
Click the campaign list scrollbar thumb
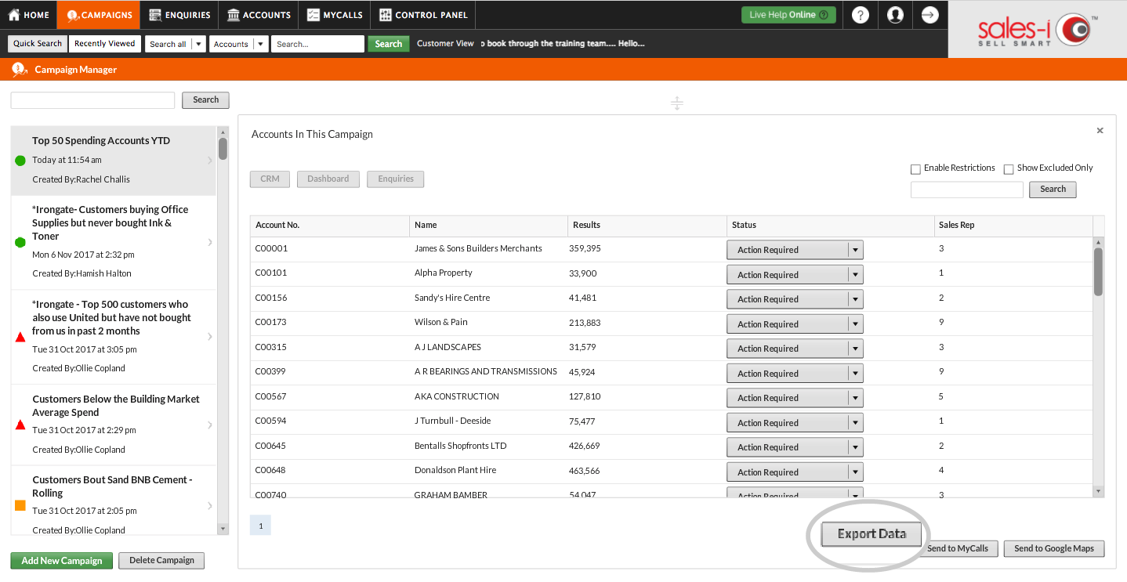click(x=223, y=149)
